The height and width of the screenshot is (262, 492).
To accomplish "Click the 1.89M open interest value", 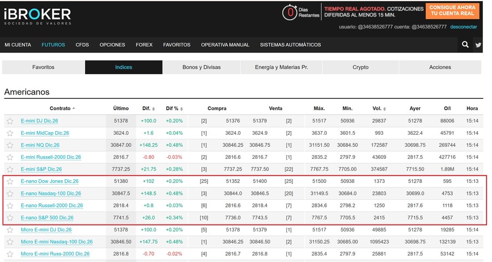I will pyautogui.click(x=447, y=169).
